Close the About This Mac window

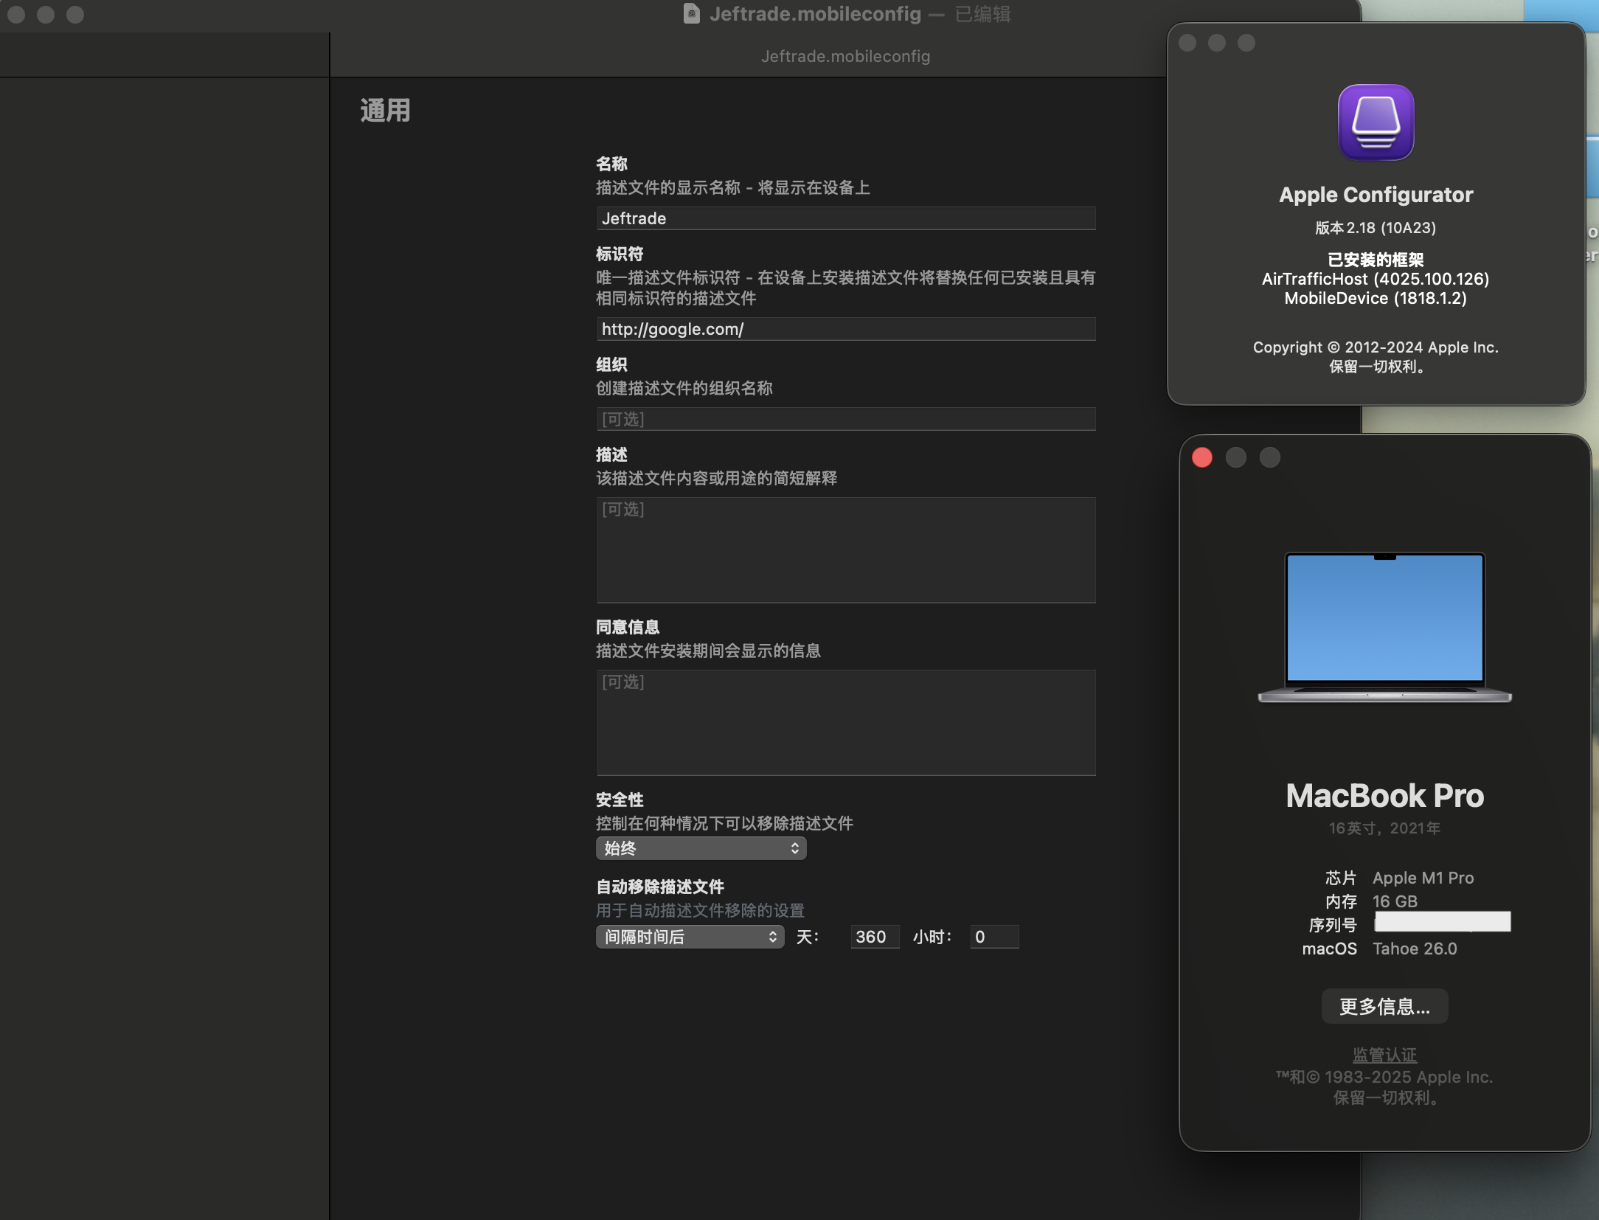click(1202, 457)
